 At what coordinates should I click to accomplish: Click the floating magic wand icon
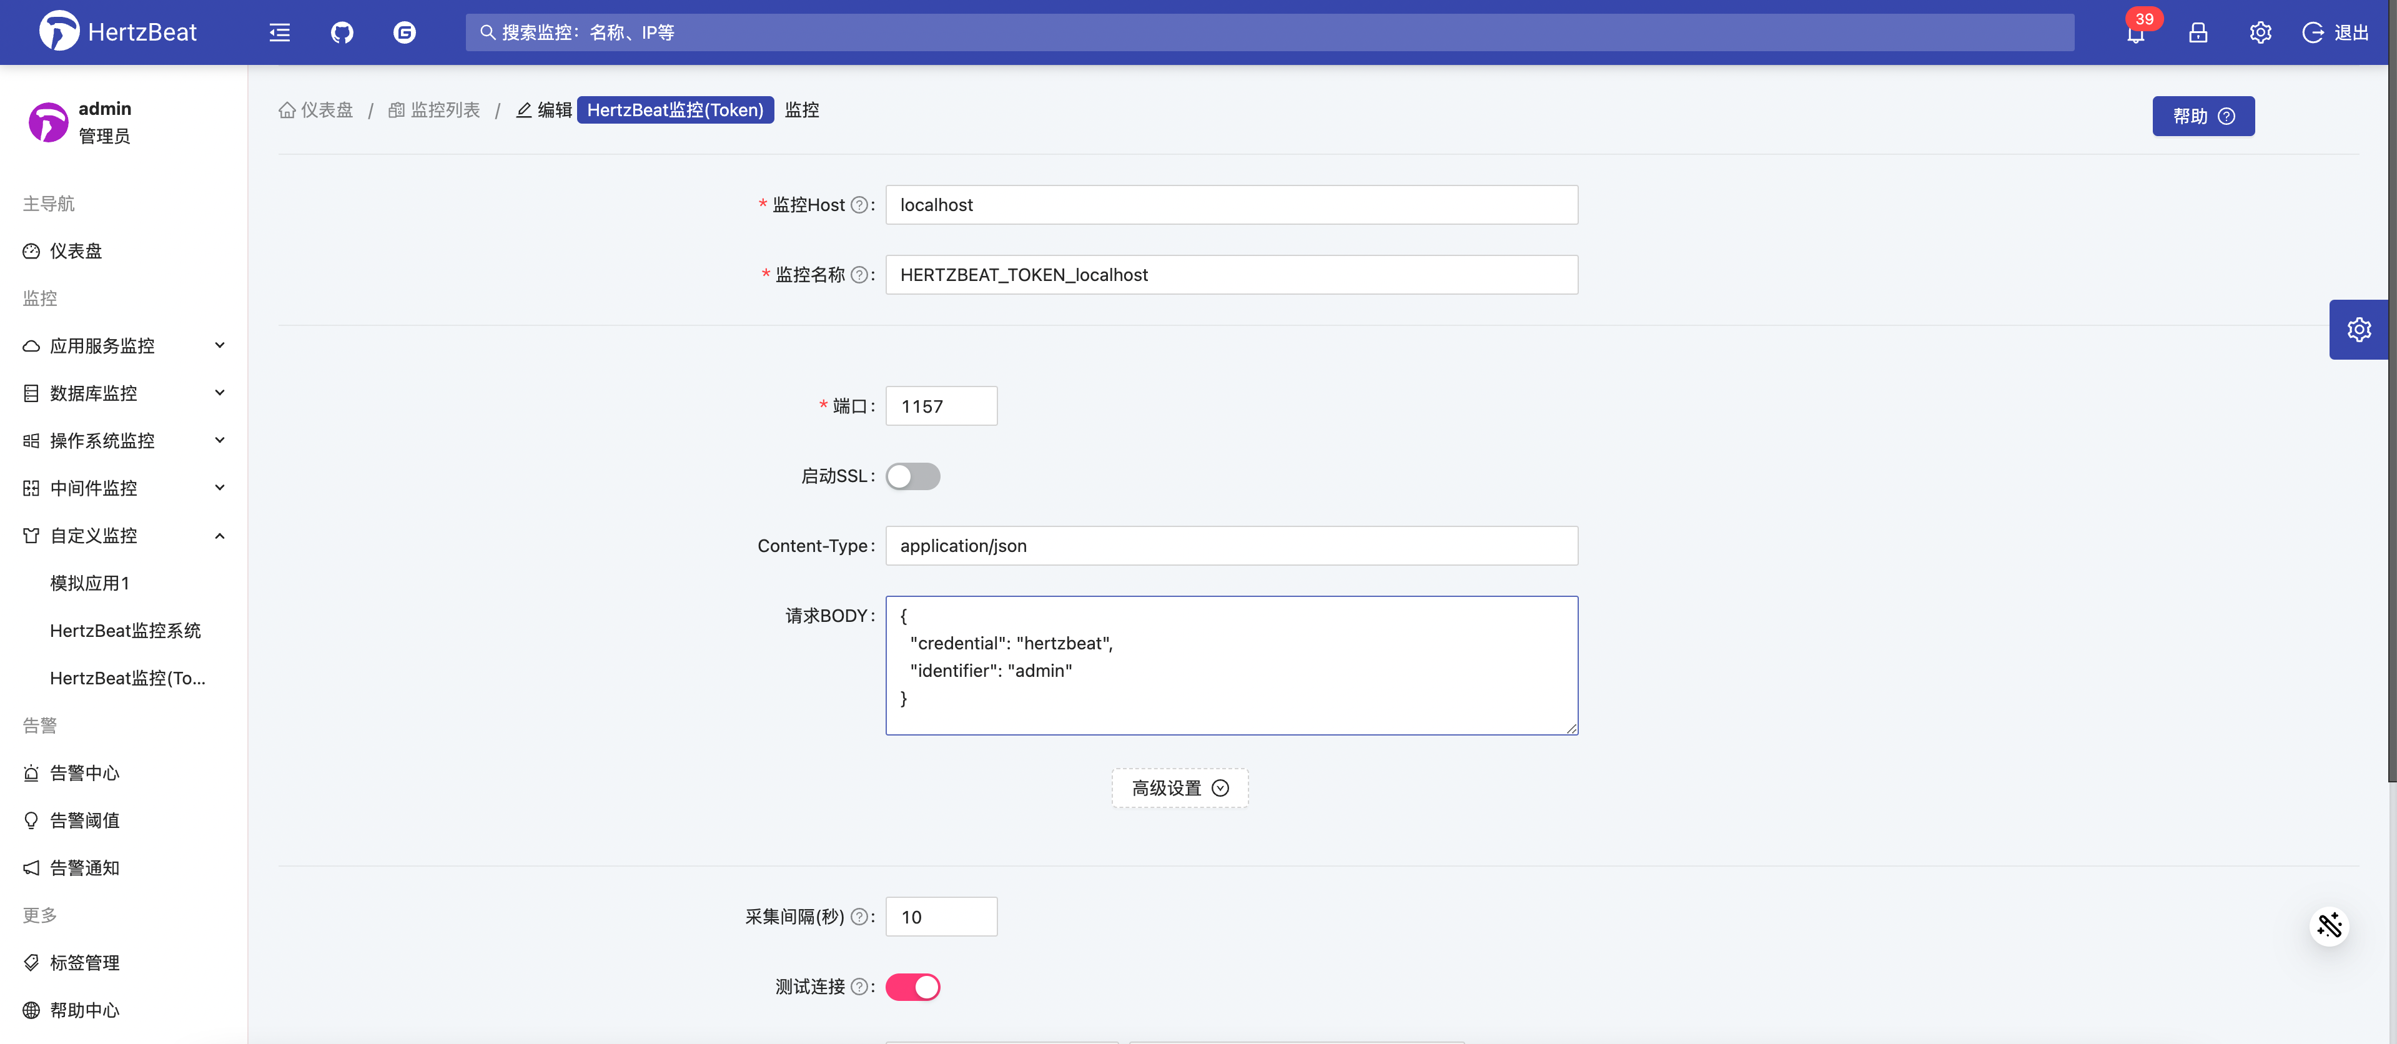(2329, 926)
